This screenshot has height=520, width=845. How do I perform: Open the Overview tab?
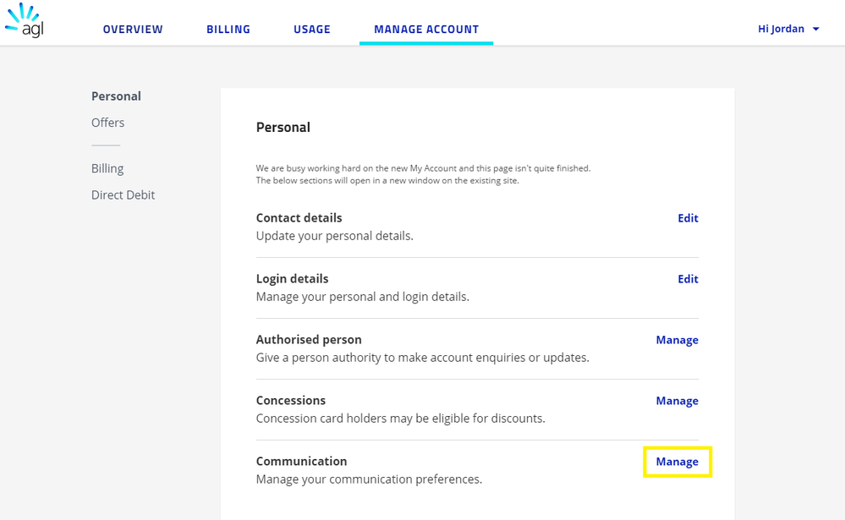pyautogui.click(x=133, y=29)
